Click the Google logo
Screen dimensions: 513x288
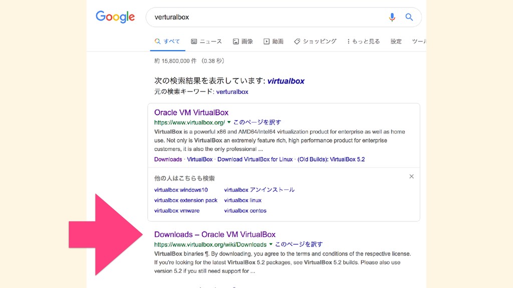pyautogui.click(x=115, y=17)
